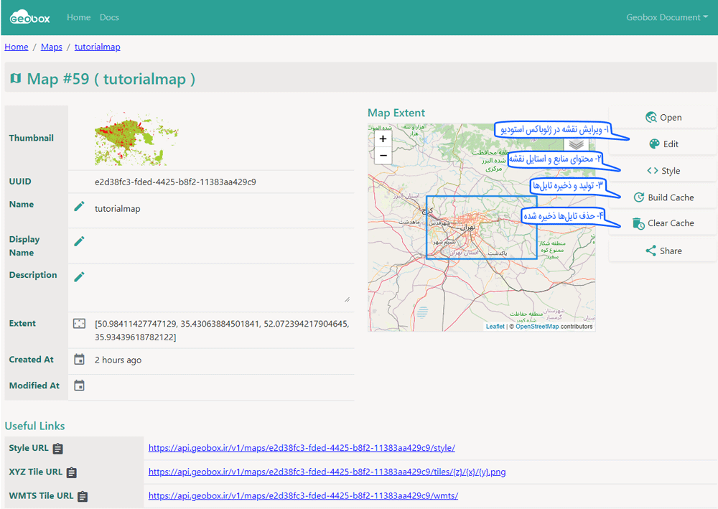The height and width of the screenshot is (509, 718).
Task: Open the Share button
Action: point(662,251)
